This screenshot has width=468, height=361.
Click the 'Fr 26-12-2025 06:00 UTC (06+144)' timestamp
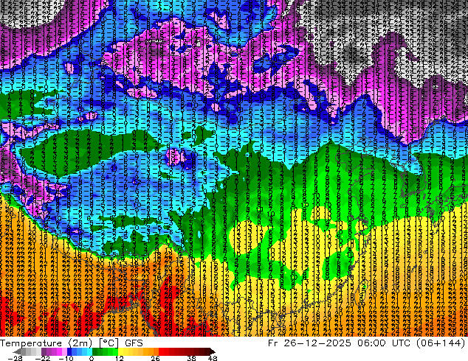pos(367,343)
